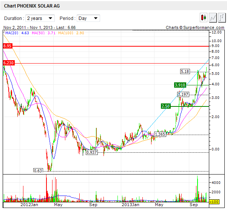This screenshot has width=227, height=211.
Task: Click the Period label text
Action: pos(68,18)
